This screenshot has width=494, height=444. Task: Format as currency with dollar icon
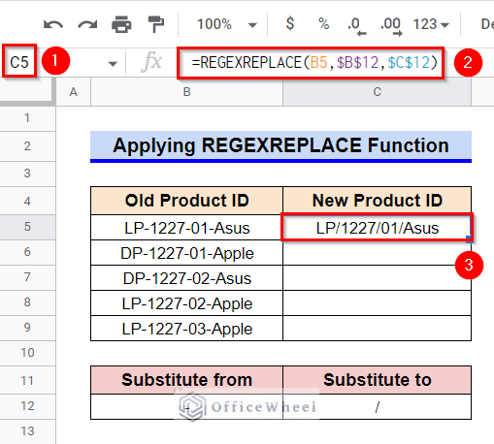click(x=290, y=24)
